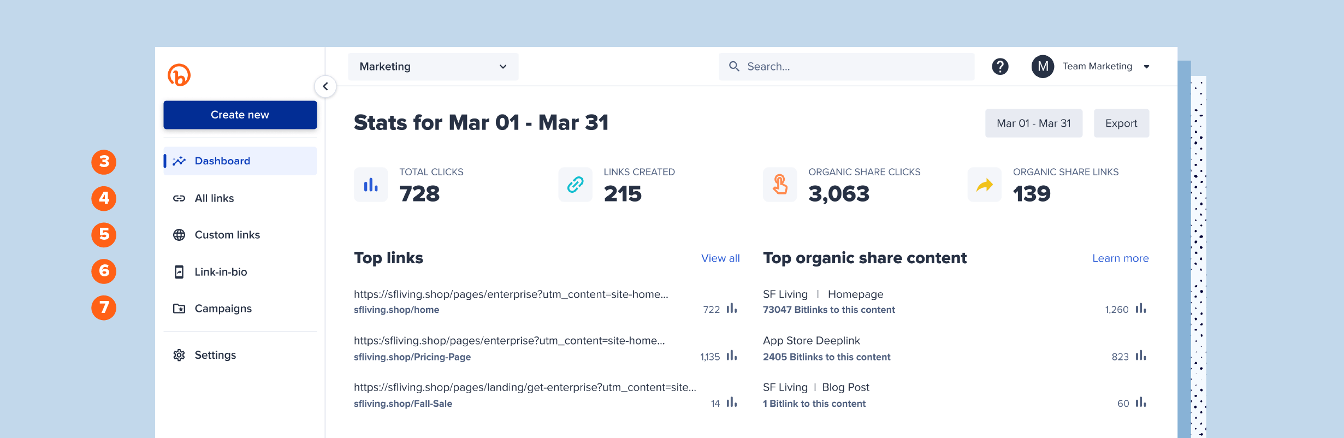The image size is (1344, 438).
Task: Select Link-in-bio in the sidebar
Action: coord(221,272)
